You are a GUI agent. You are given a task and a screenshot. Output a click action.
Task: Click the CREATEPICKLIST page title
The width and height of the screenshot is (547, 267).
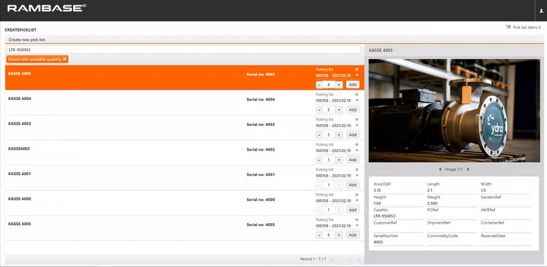coord(21,30)
